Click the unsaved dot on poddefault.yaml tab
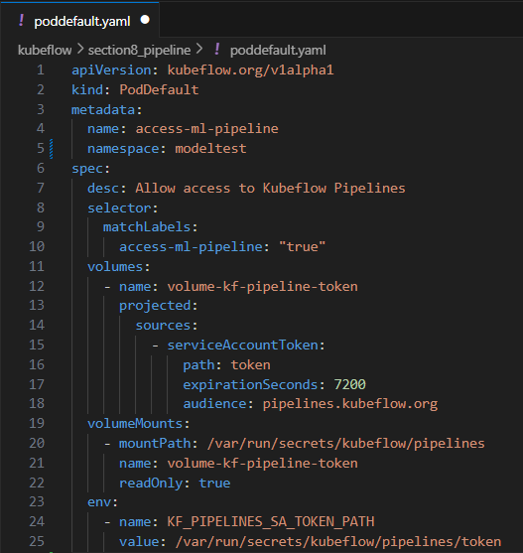The image size is (523, 553). [145, 20]
